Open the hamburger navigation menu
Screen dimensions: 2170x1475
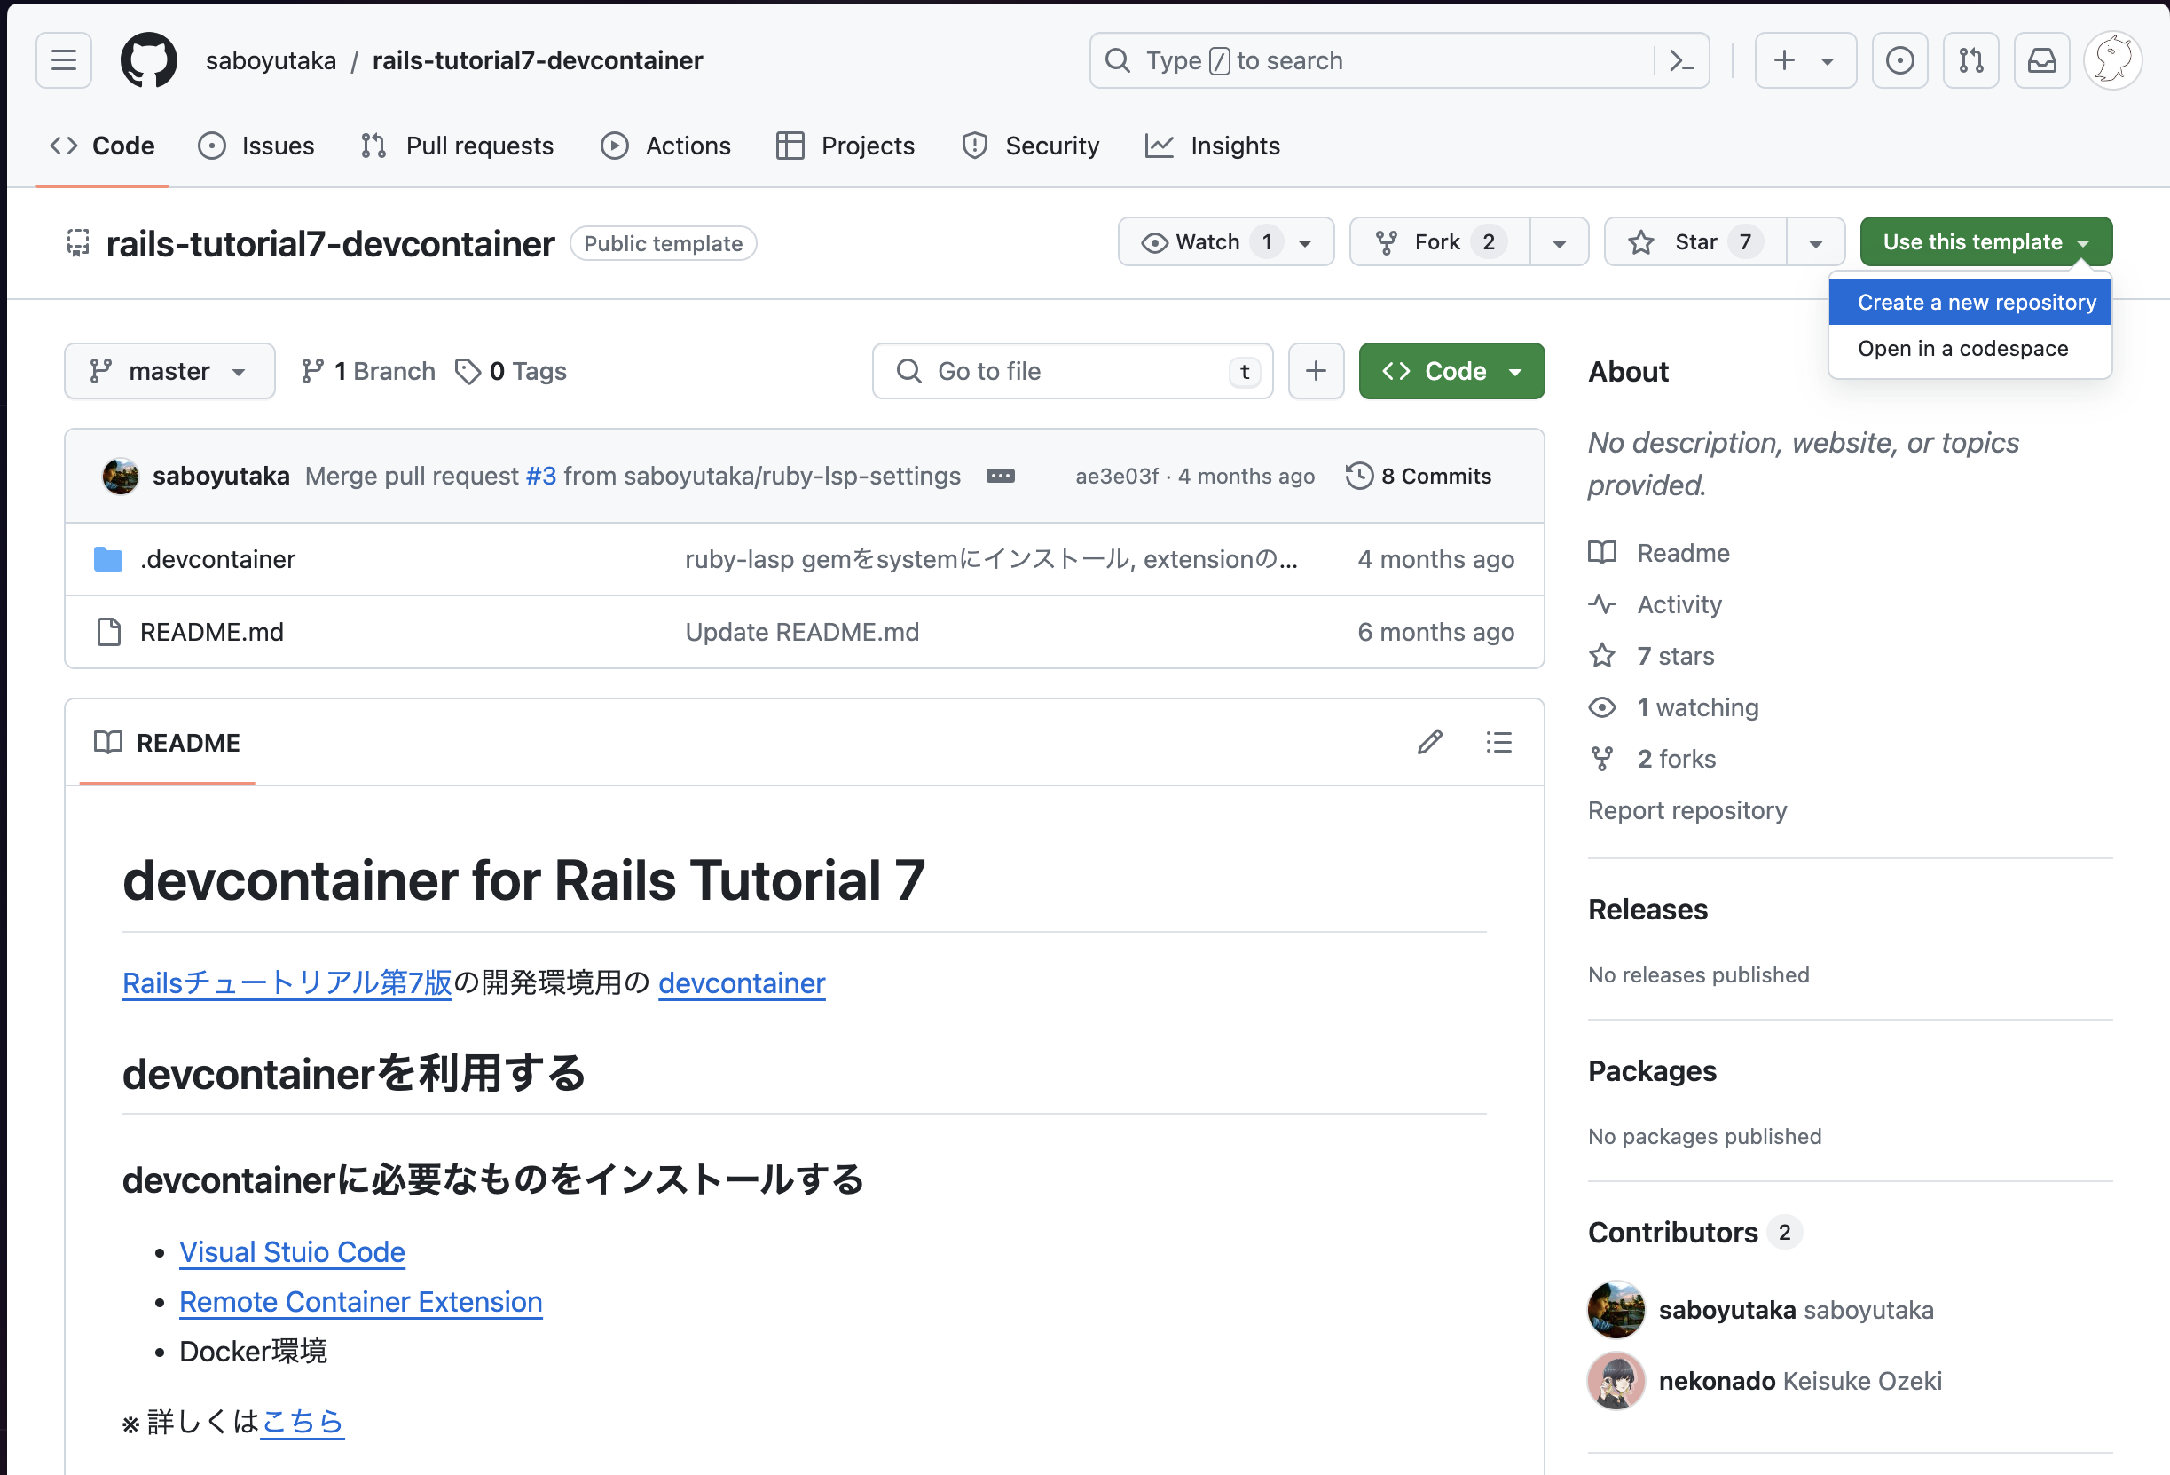coord(64,60)
